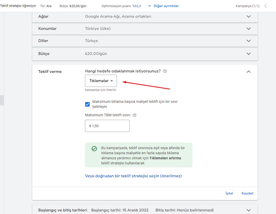
Task: Click Bitiş tarihi: Henüz belirlenmedi text
Action: click(184, 210)
